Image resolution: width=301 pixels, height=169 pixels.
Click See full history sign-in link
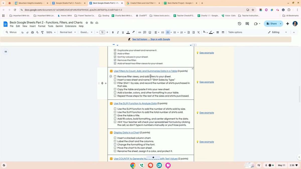click(x=151, y=39)
